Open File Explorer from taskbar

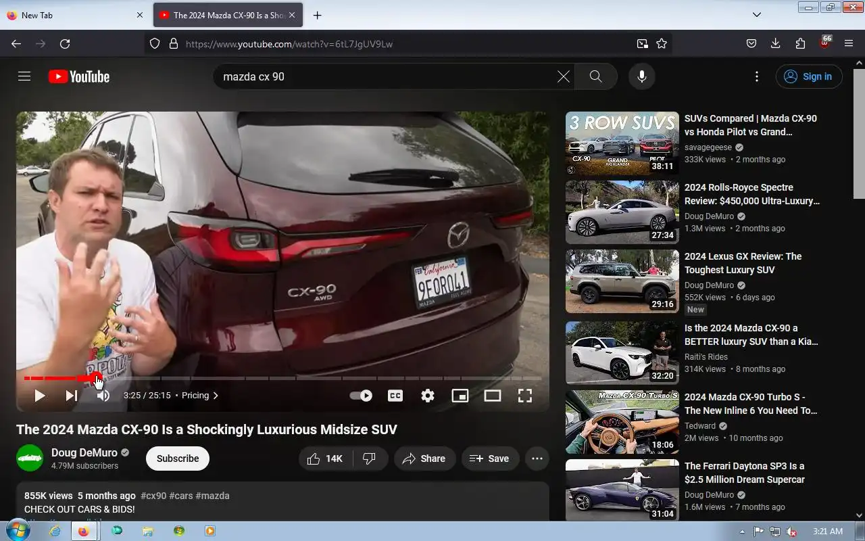pos(147,531)
